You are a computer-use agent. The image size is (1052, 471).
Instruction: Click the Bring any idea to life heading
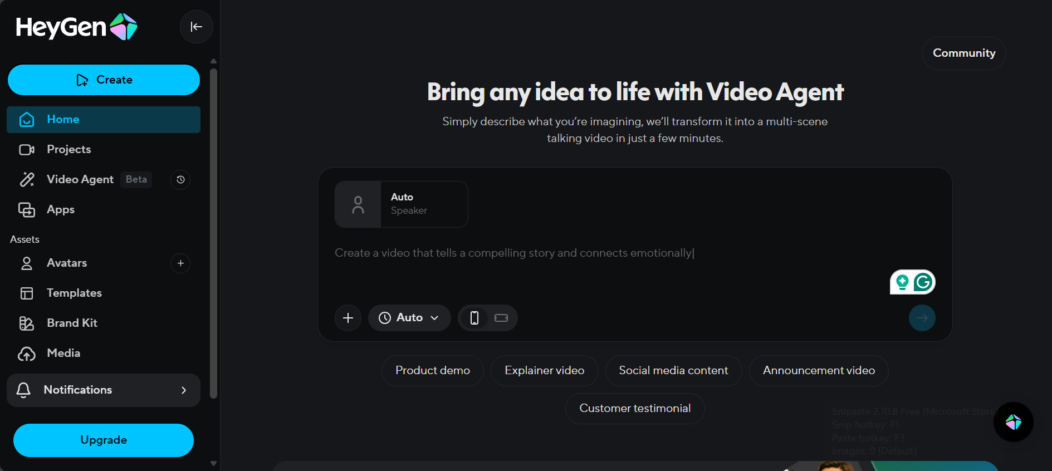coord(635,92)
